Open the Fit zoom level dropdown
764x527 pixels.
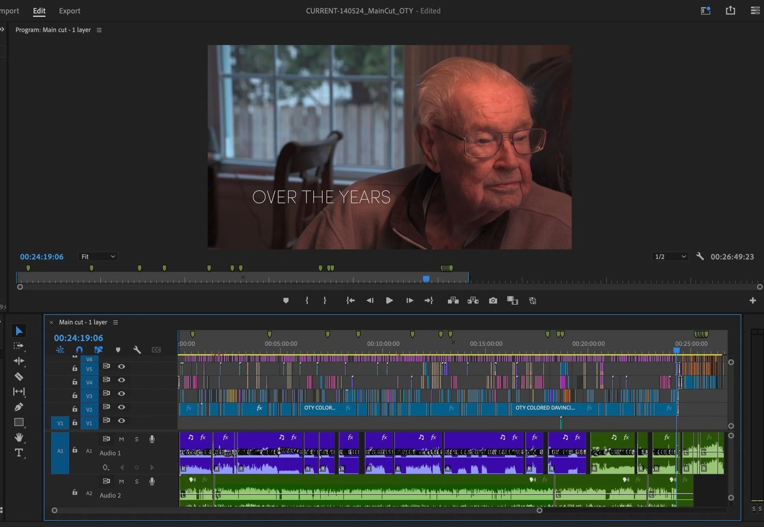click(x=98, y=257)
